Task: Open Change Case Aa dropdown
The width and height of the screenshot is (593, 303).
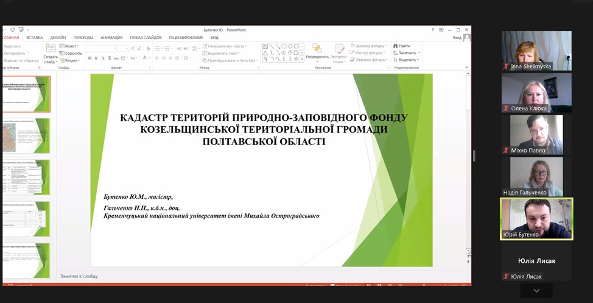Action: pyautogui.click(x=134, y=58)
